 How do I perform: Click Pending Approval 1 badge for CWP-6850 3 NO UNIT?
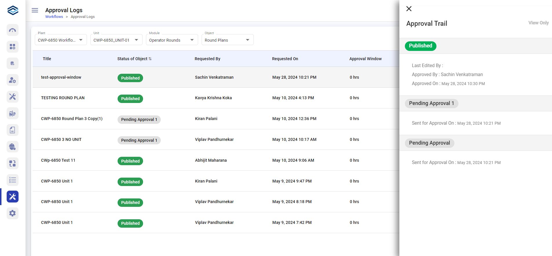click(x=139, y=140)
